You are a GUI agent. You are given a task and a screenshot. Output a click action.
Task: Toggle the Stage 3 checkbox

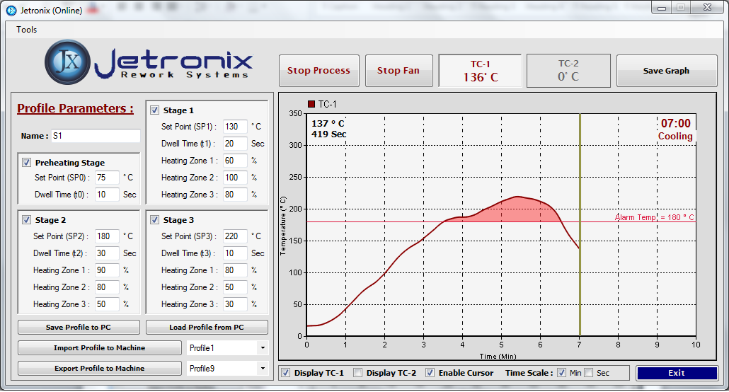click(155, 220)
